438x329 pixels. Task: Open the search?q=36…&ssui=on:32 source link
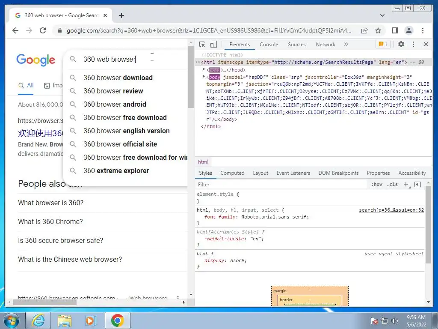tap(391, 210)
